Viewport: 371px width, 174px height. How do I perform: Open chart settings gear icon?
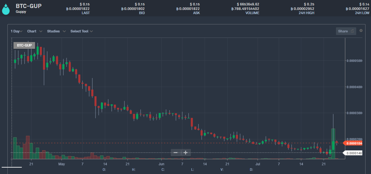coord(361,31)
